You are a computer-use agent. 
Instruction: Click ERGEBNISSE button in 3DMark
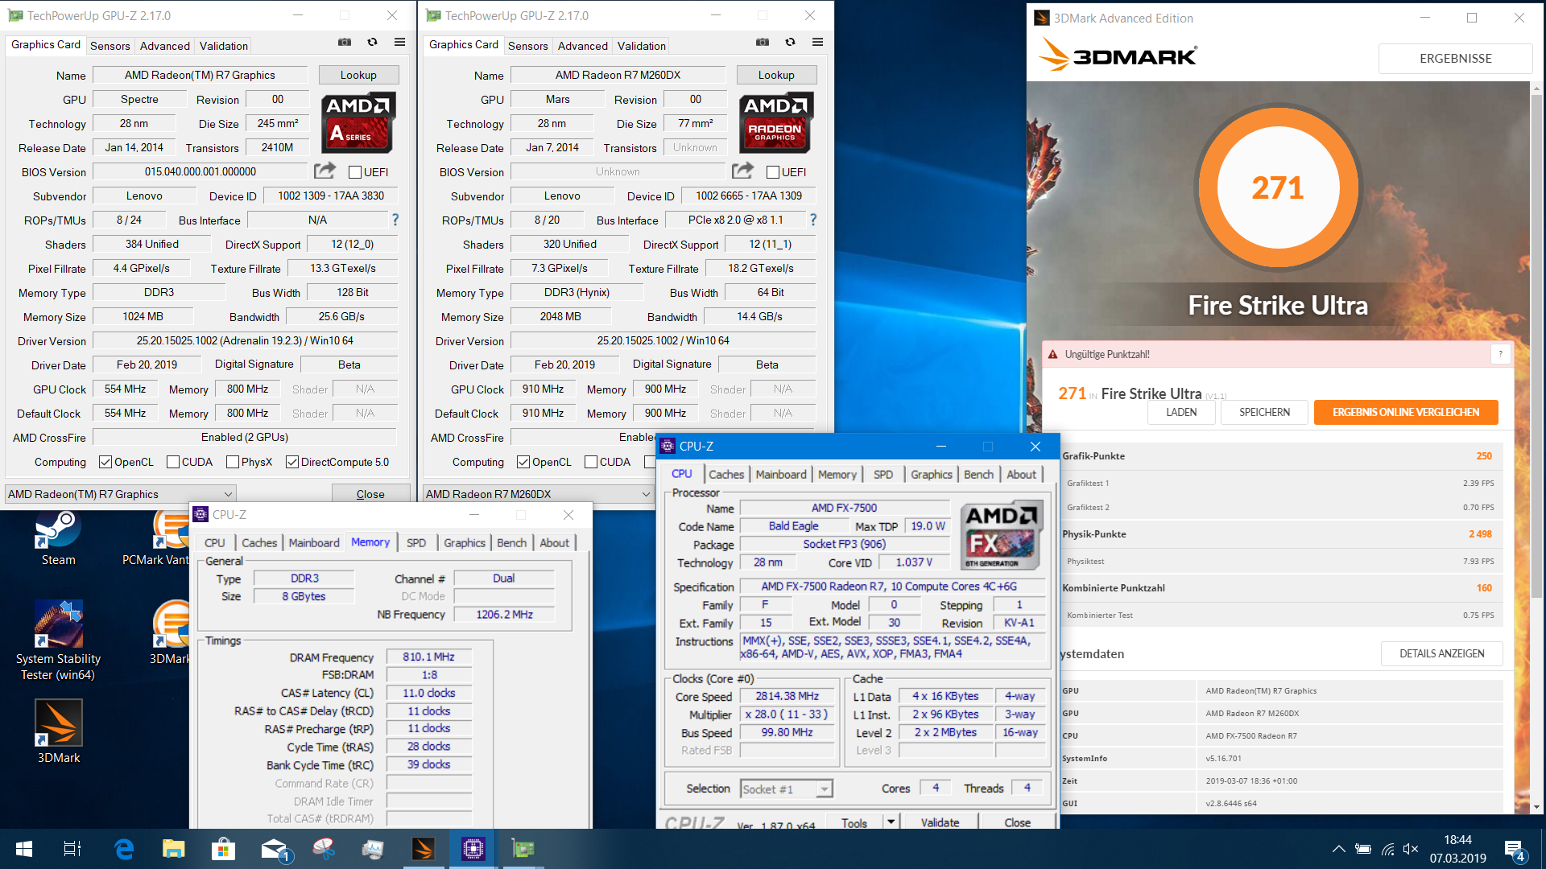tap(1455, 59)
